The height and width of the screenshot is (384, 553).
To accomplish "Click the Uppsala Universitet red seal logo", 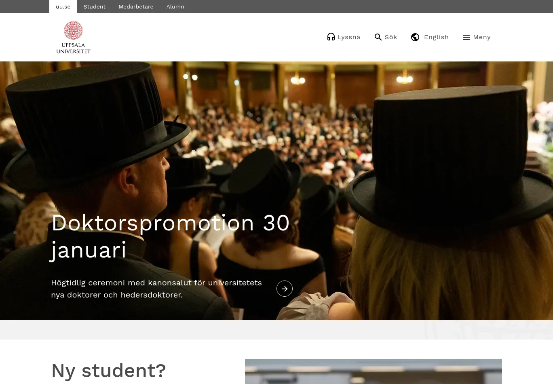I will [73, 31].
